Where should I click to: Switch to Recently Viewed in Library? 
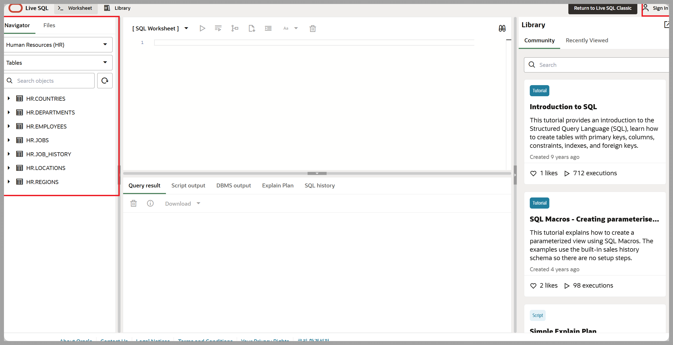tap(587, 40)
